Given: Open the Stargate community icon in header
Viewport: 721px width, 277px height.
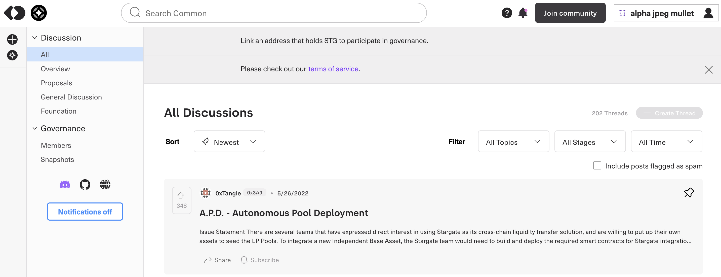Looking at the screenshot, I should coord(39,13).
